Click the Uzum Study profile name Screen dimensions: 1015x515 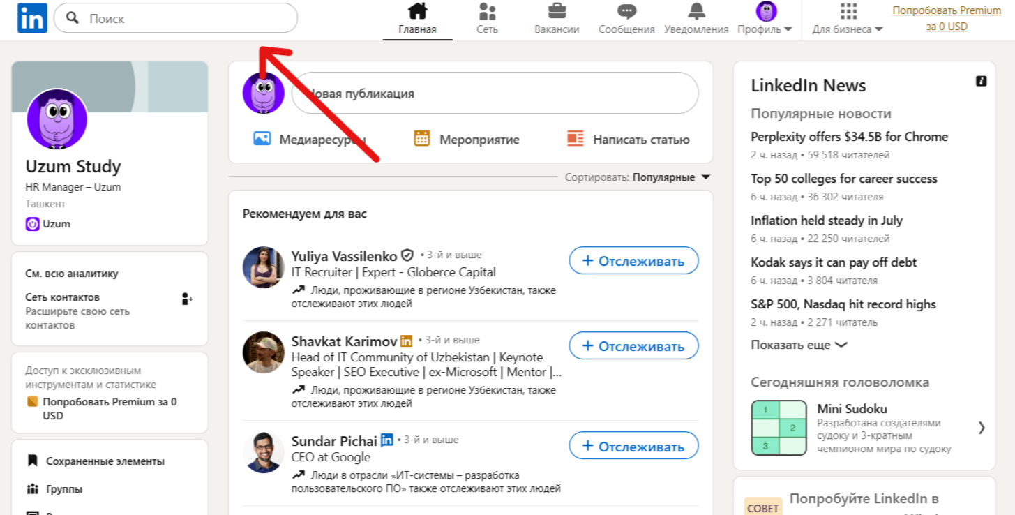click(x=73, y=167)
